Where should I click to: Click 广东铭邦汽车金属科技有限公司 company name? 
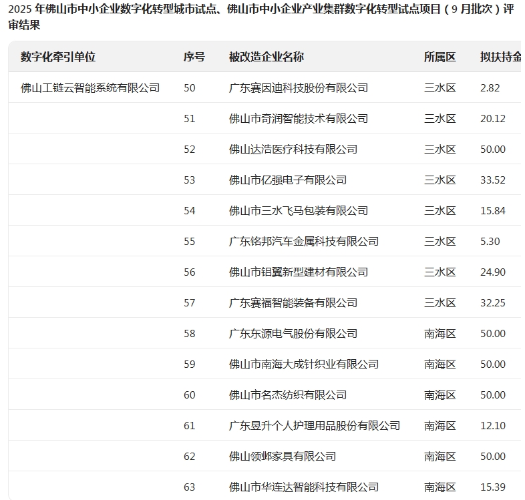pos(303,241)
